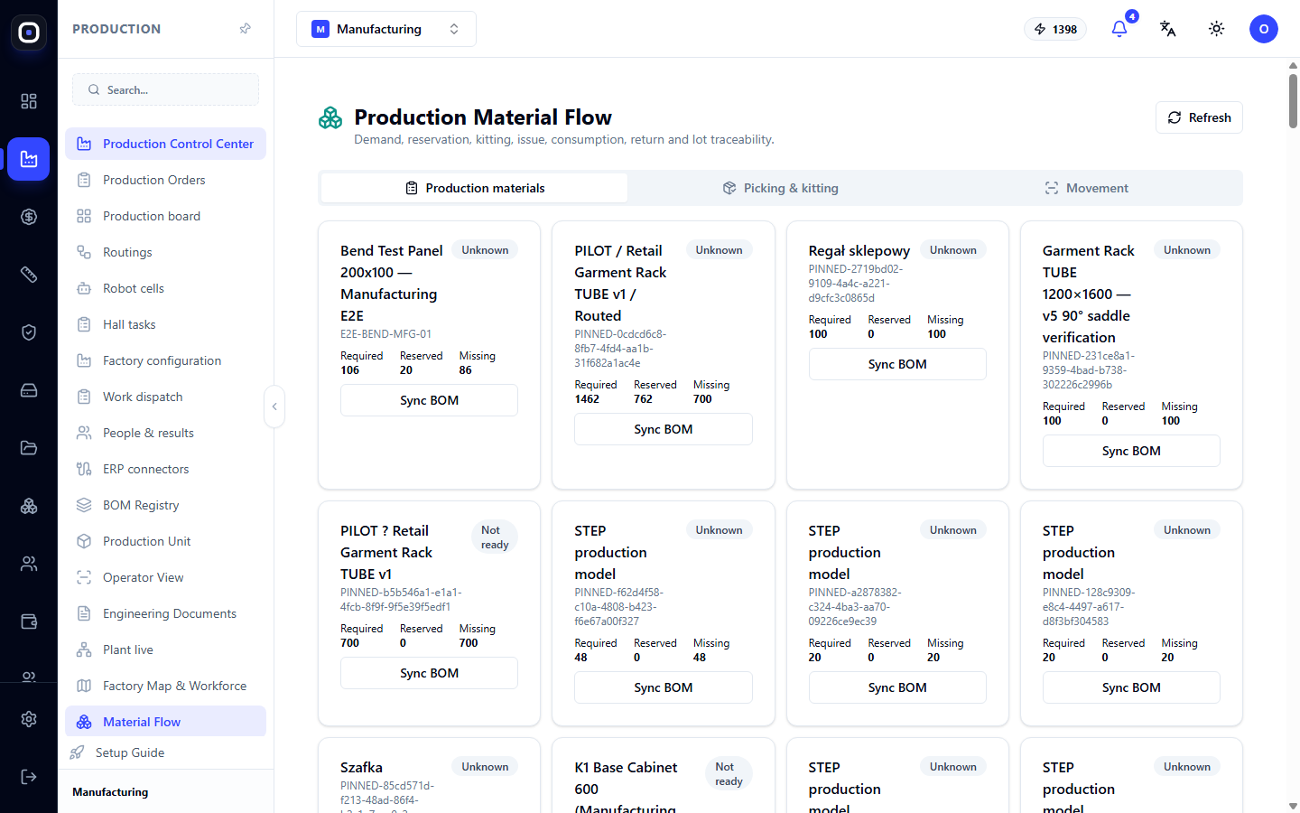Click the Refresh button
Viewport: 1300px width, 813px height.
[1199, 117]
